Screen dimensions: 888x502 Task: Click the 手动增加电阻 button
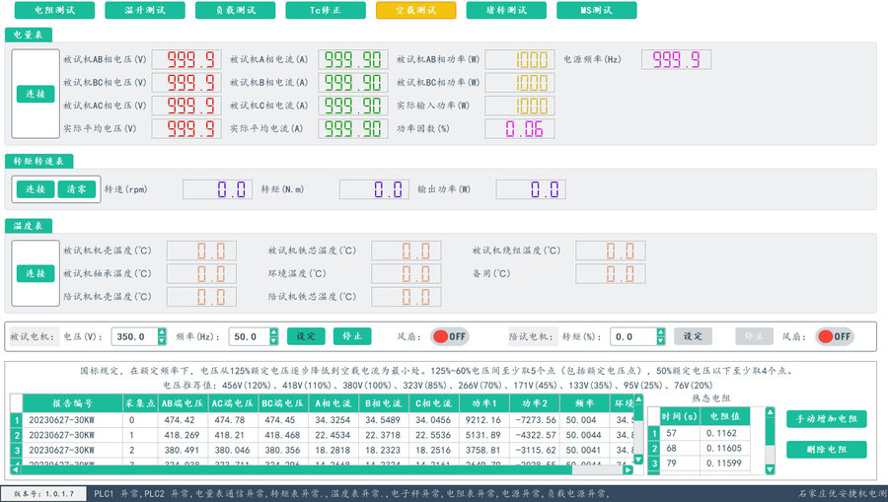coord(826,419)
